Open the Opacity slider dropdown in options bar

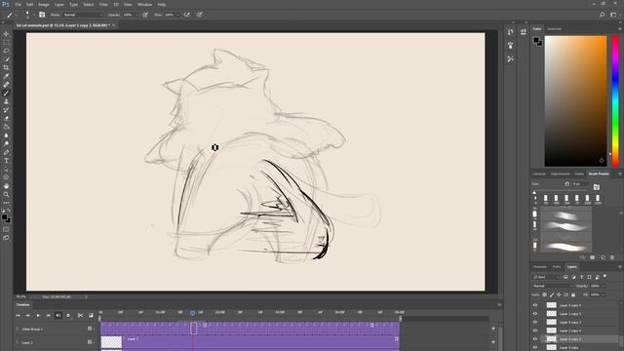pos(136,15)
